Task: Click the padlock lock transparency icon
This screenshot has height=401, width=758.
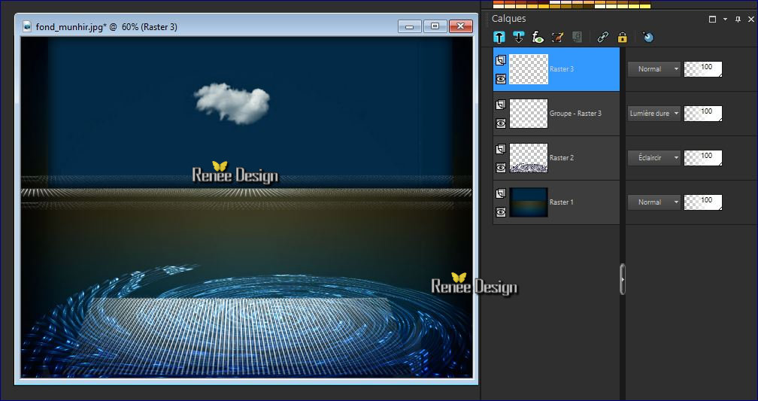Action: pyautogui.click(x=623, y=38)
